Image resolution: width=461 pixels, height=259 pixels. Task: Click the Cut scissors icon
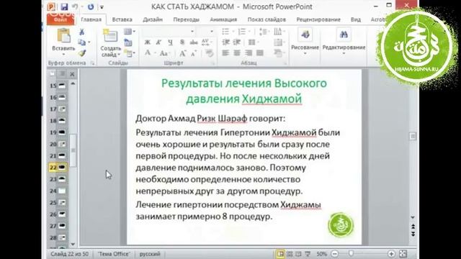81,32
